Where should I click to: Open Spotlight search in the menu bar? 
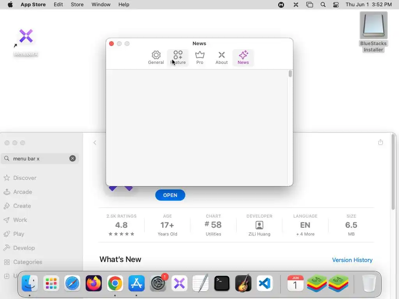tap(323, 5)
